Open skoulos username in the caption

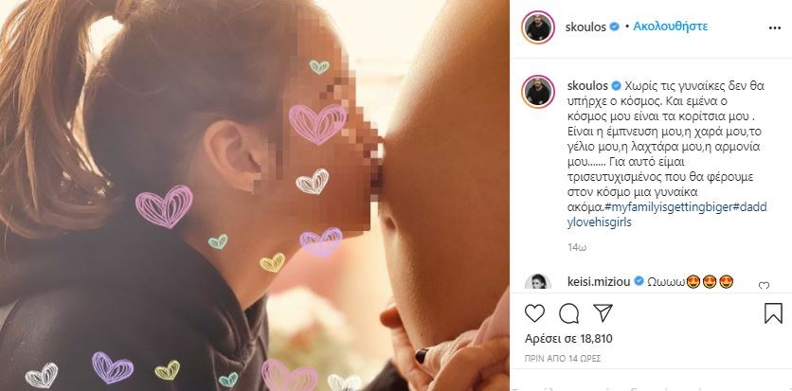click(x=585, y=85)
